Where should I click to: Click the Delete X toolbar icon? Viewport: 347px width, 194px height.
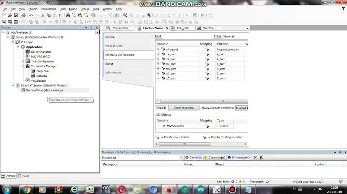pyautogui.click(x=60, y=15)
